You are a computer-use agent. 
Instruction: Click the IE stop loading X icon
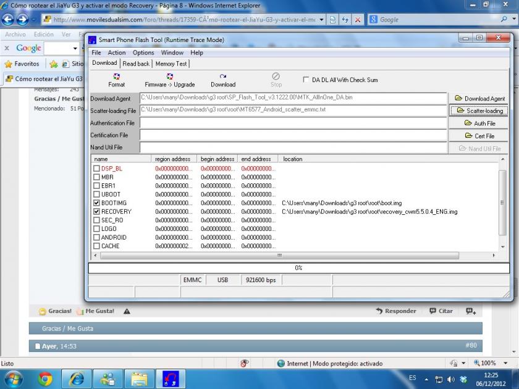pos(358,20)
